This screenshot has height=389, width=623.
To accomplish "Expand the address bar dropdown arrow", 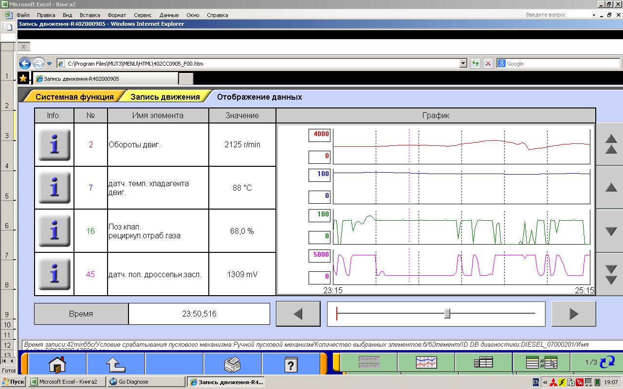I will point(463,63).
